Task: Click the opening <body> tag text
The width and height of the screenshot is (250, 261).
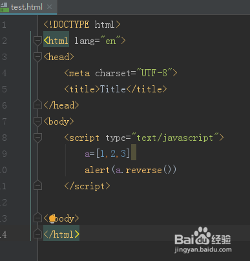Action: (59, 121)
